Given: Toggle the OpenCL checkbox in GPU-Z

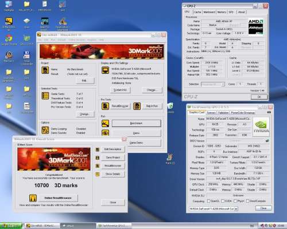Looking at the screenshot, I should [209, 201].
